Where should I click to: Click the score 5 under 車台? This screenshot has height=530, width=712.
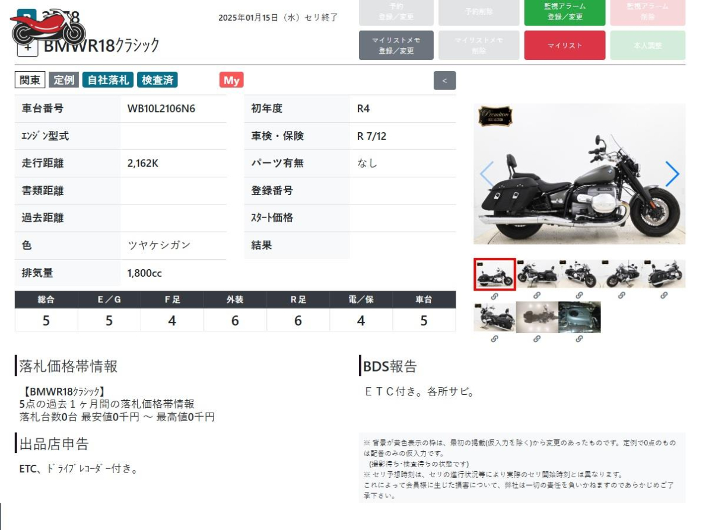(x=424, y=321)
